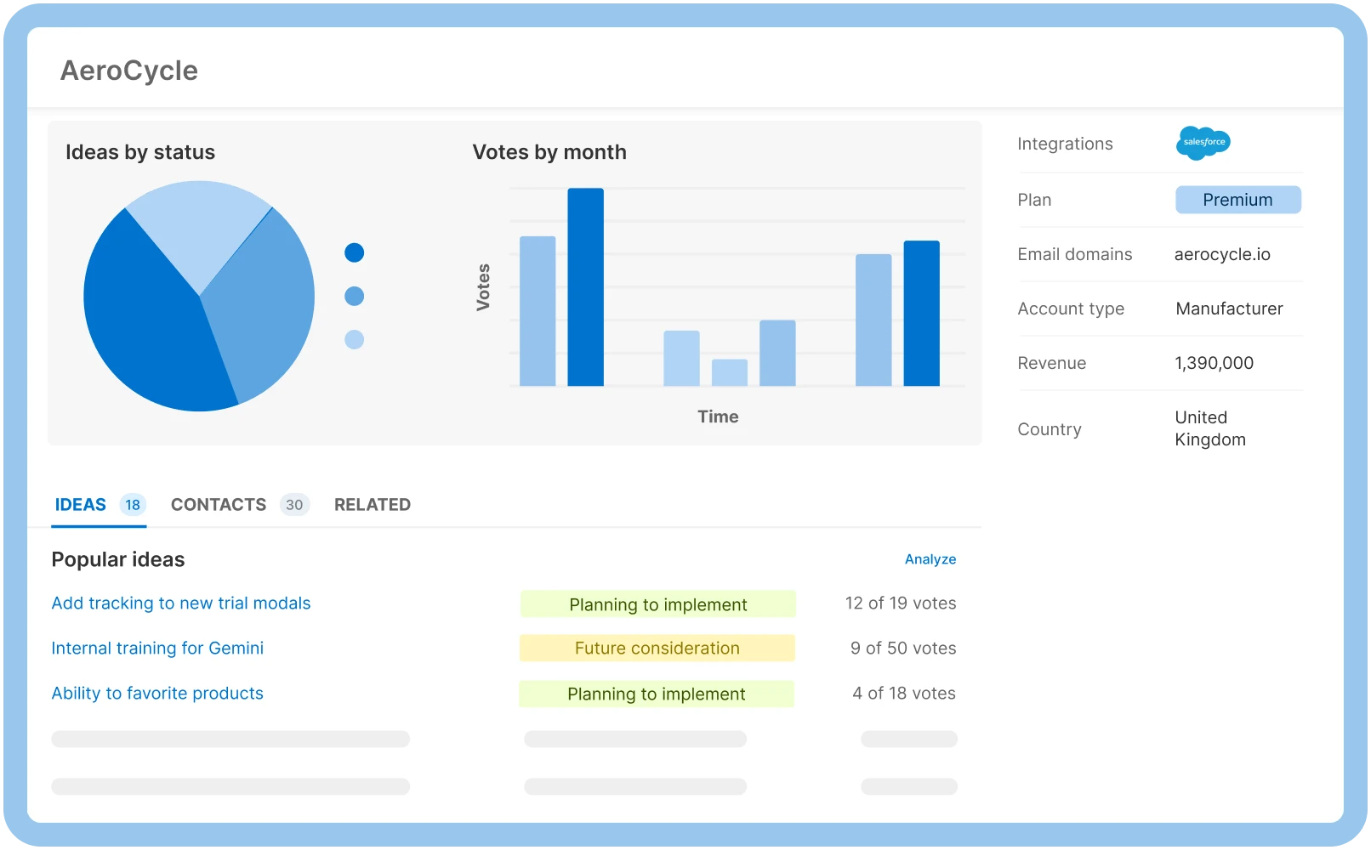Open the RELATED tab

point(372,504)
